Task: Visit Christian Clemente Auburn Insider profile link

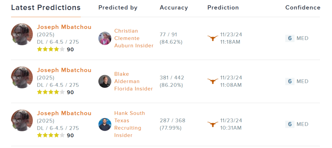Action: click(134, 38)
